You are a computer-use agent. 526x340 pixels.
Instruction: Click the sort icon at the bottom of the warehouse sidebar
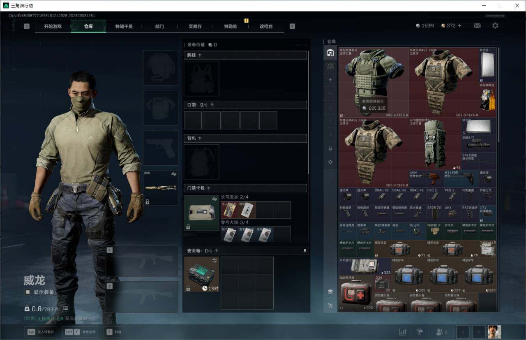click(330, 305)
